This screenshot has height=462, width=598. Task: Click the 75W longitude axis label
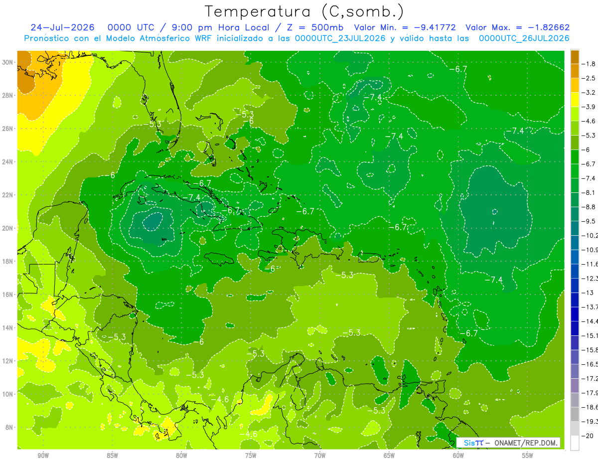(251, 456)
